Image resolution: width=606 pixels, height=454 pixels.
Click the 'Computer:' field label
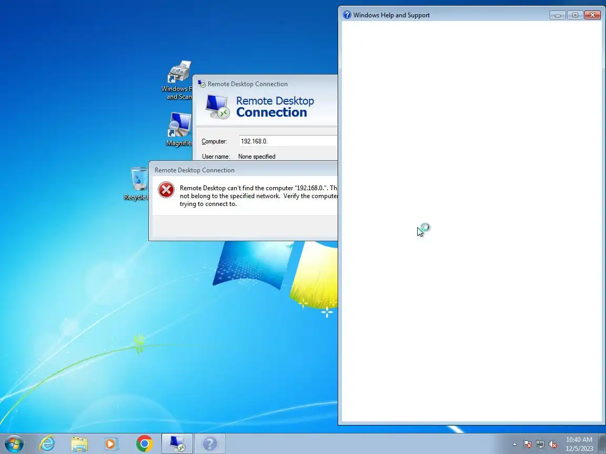point(214,141)
